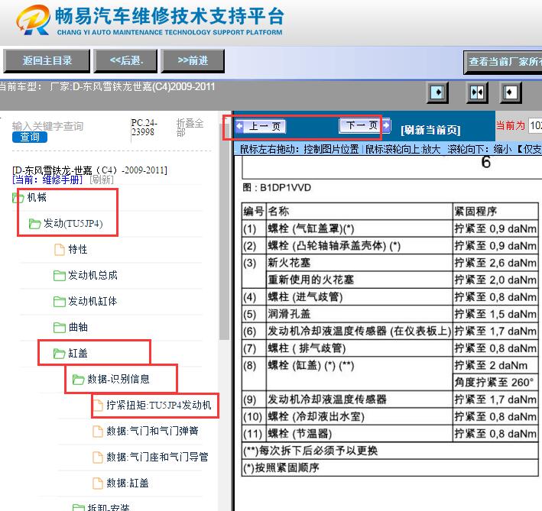
Task: Expand the 曲轴 folder
Action: coord(60,328)
